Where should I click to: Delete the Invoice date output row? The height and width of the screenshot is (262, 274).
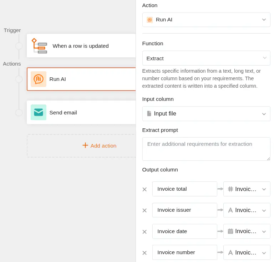[x=144, y=231]
